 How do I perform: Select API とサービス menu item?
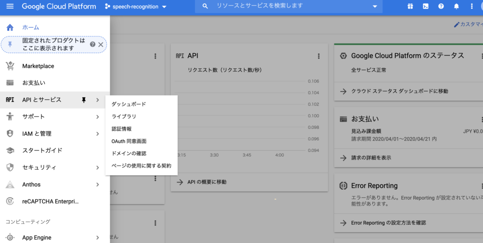(42, 100)
